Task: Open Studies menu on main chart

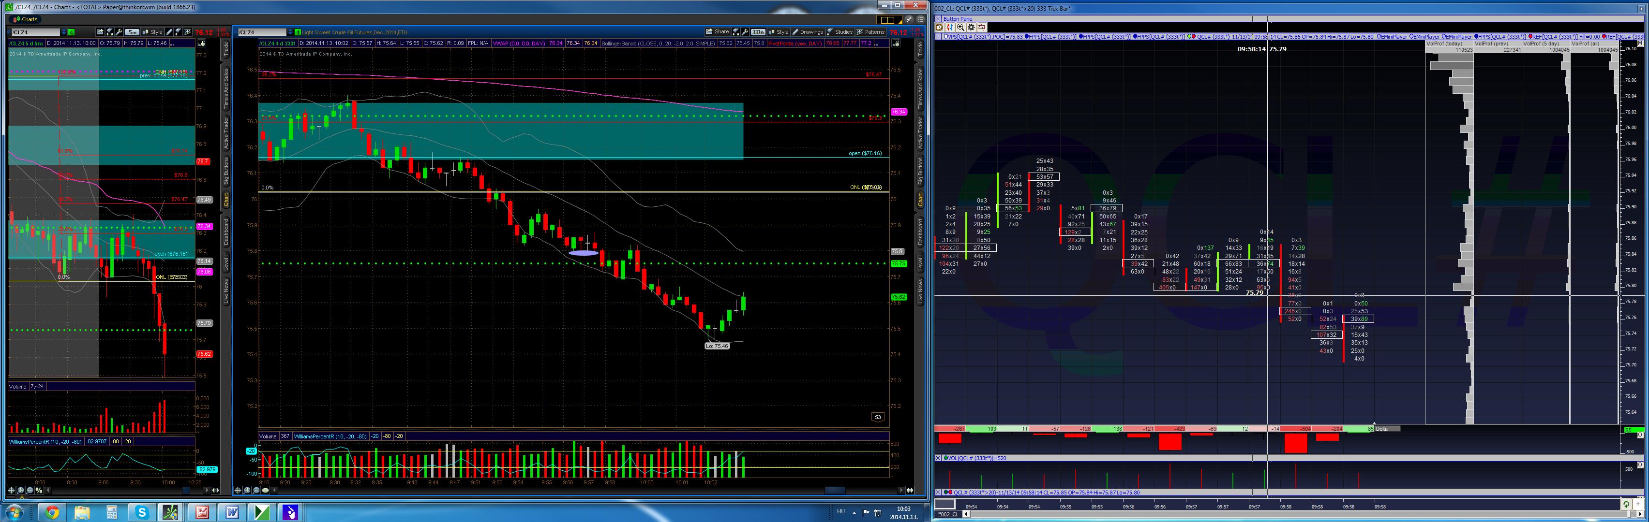Action: coord(840,32)
